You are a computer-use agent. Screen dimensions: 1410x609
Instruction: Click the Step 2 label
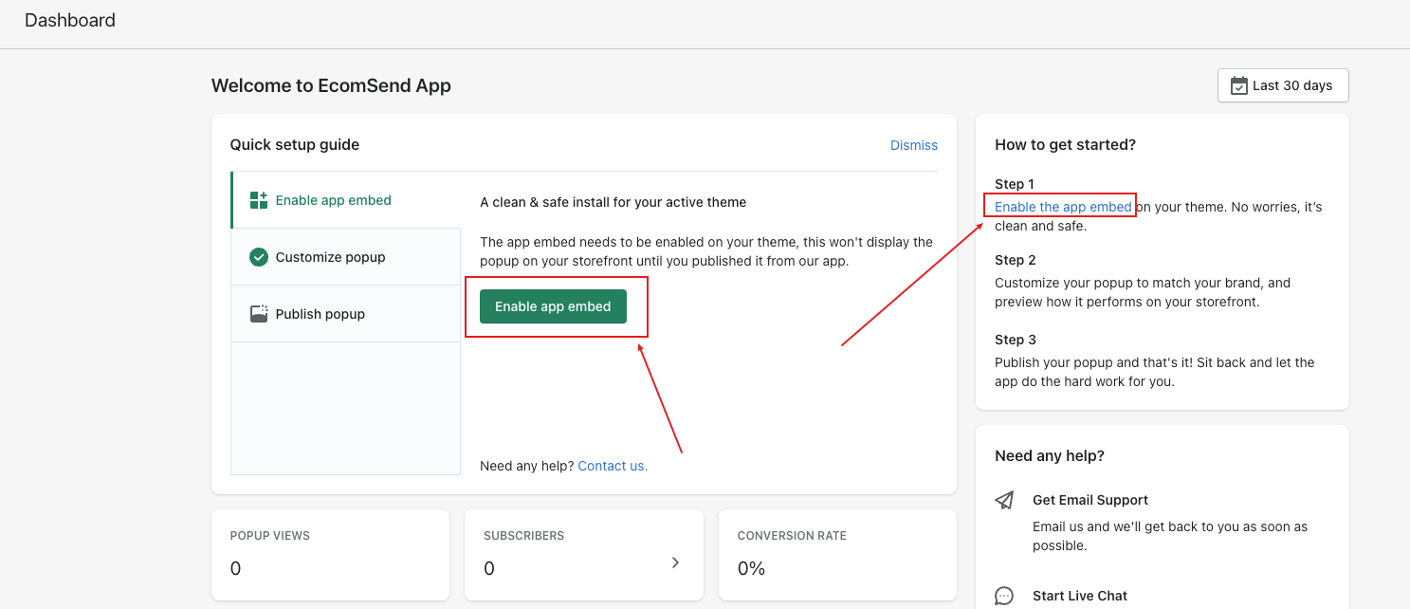tap(1016, 260)
